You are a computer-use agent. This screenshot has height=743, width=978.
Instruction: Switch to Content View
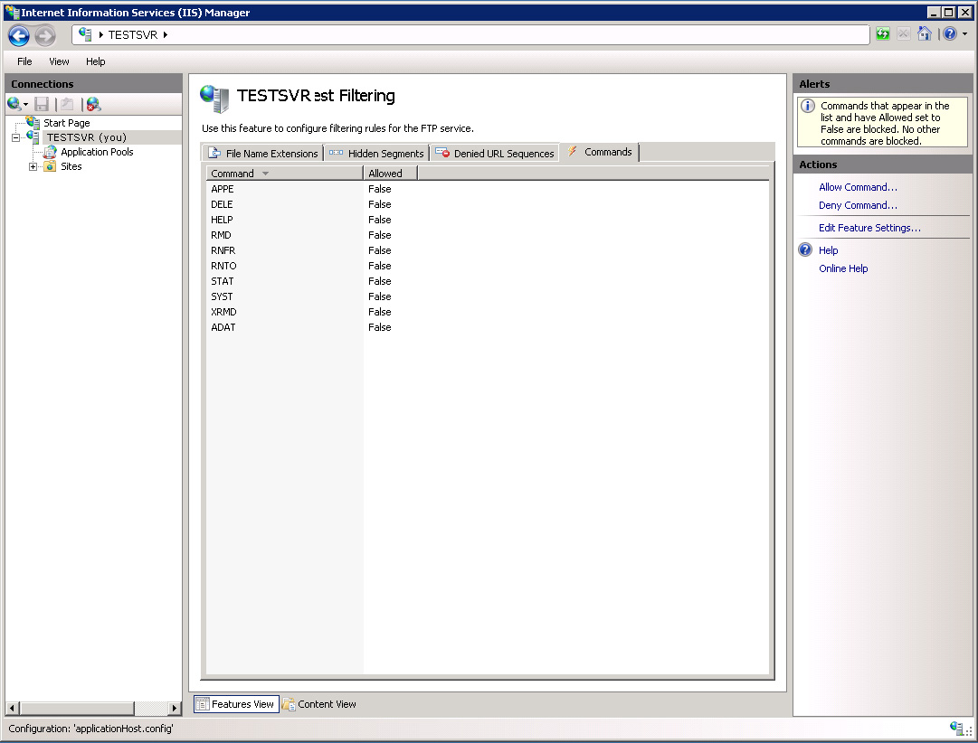(x=319, y=704)
